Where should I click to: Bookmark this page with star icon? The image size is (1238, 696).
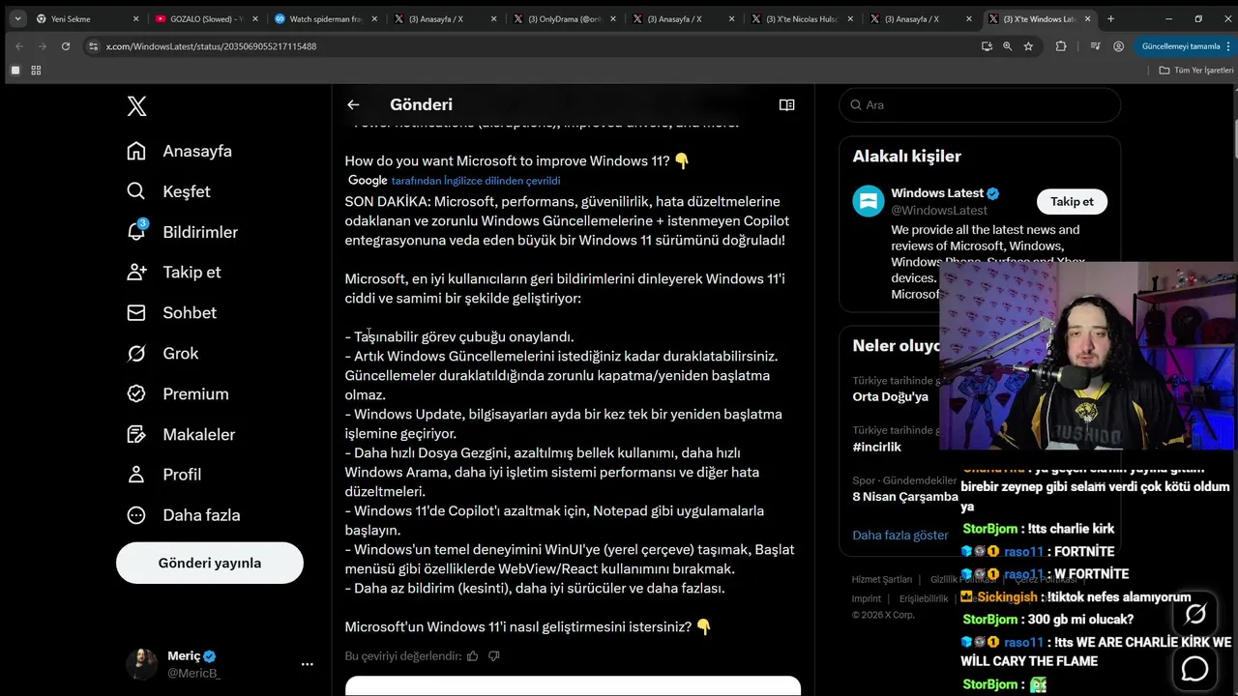pos(1028,45)
